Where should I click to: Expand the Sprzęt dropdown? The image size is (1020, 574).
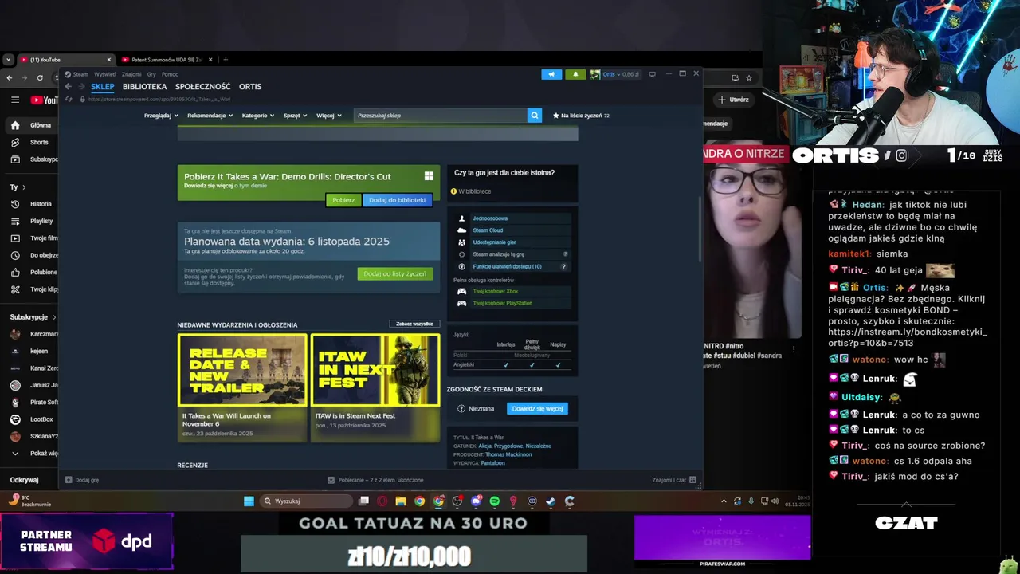pos(296,116)
